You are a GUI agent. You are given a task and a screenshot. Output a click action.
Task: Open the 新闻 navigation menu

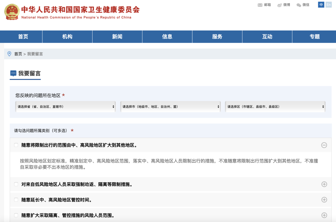(117, 37)
